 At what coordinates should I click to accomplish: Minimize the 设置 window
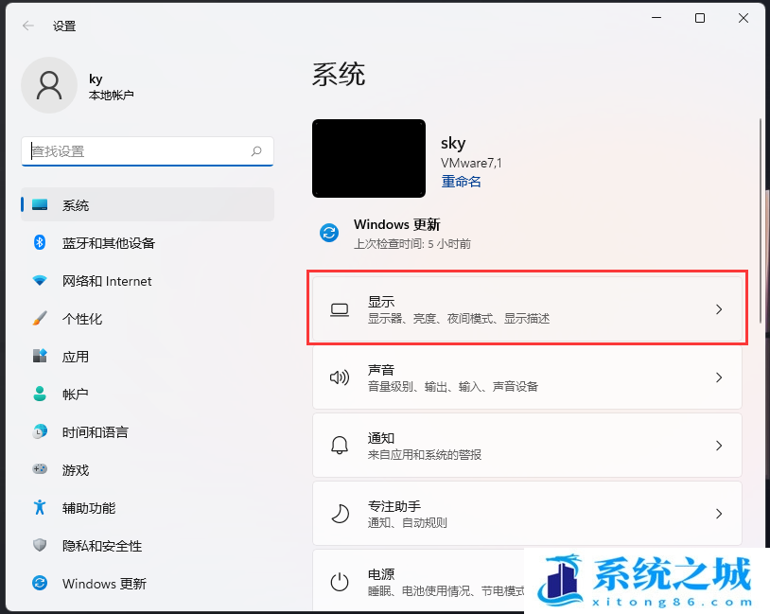[x=656, y=18]
